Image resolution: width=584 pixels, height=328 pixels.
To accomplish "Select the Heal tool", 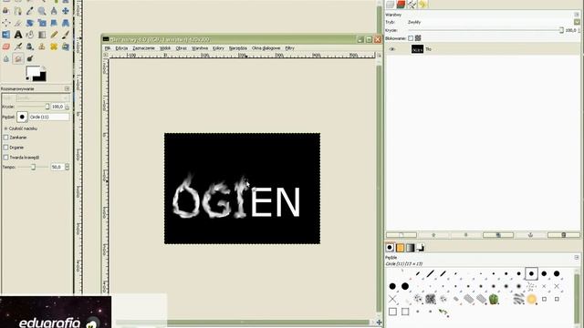I will (54, 46).
